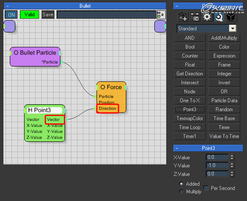
Task: Click the Time Loop button
Action: pos(190,127)
